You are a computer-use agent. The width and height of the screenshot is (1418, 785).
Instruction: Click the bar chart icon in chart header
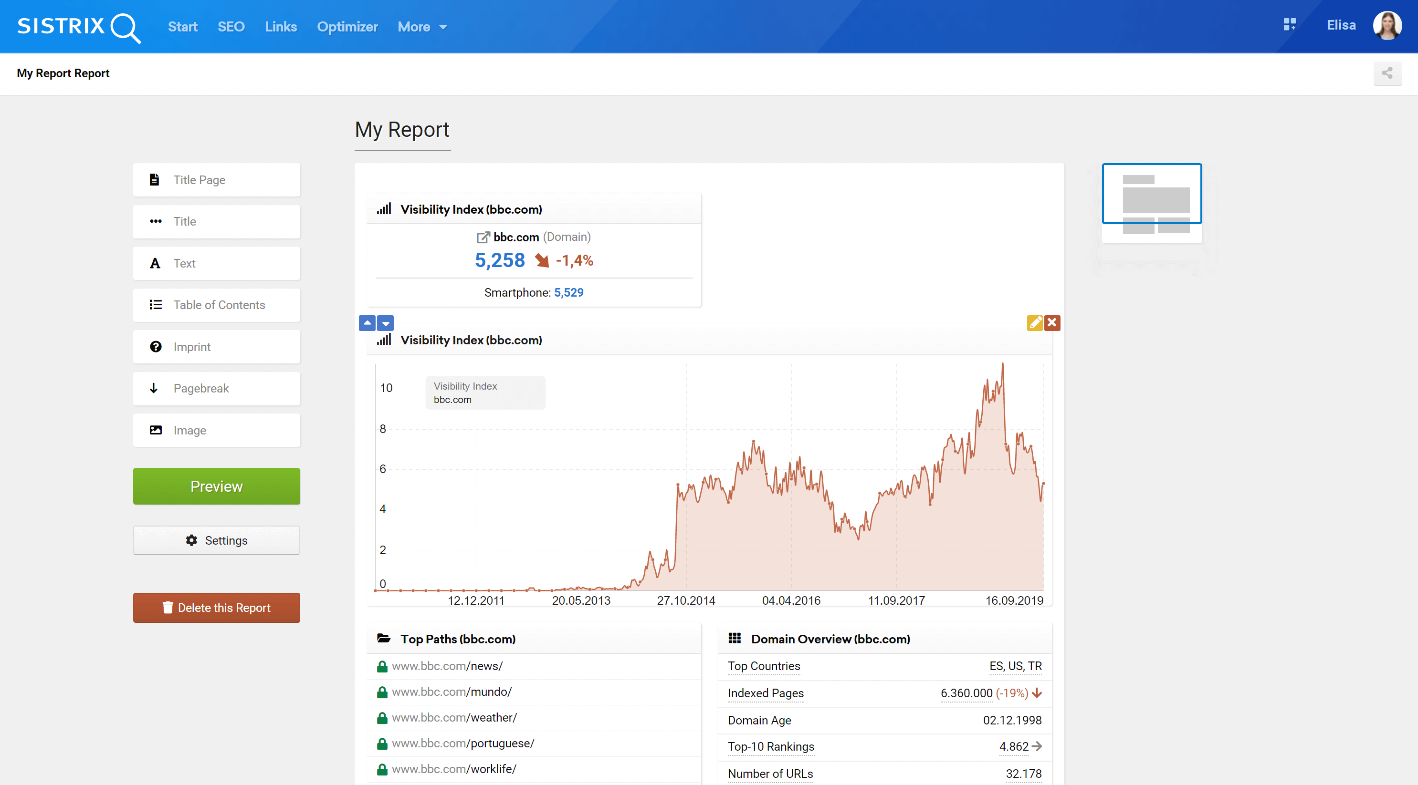(384, 340)
